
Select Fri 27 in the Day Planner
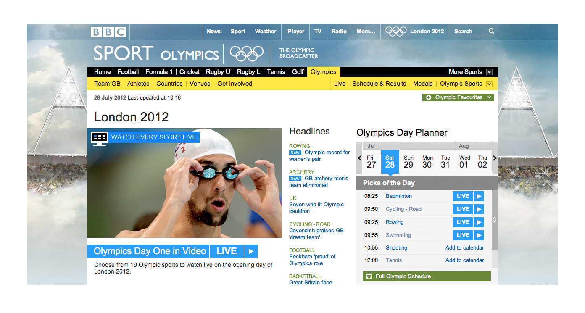coord(371,162)
